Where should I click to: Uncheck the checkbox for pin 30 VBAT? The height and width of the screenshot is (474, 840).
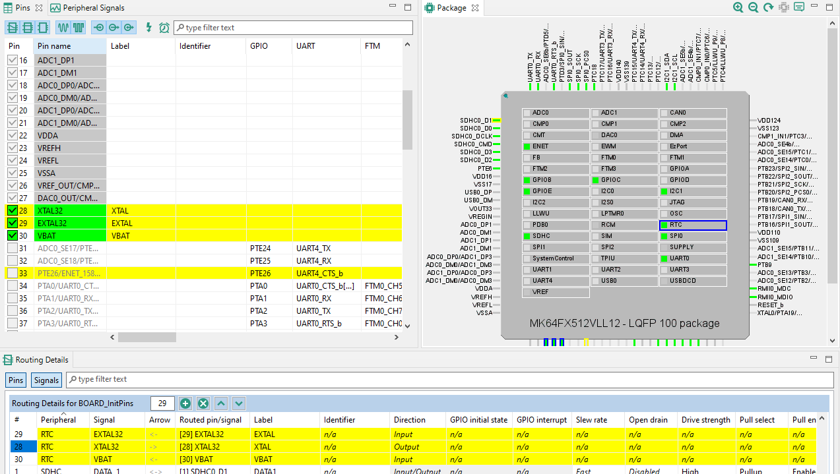[12, 235]
